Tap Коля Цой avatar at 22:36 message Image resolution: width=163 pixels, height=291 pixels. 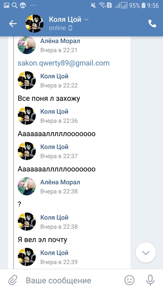[27, 116]
